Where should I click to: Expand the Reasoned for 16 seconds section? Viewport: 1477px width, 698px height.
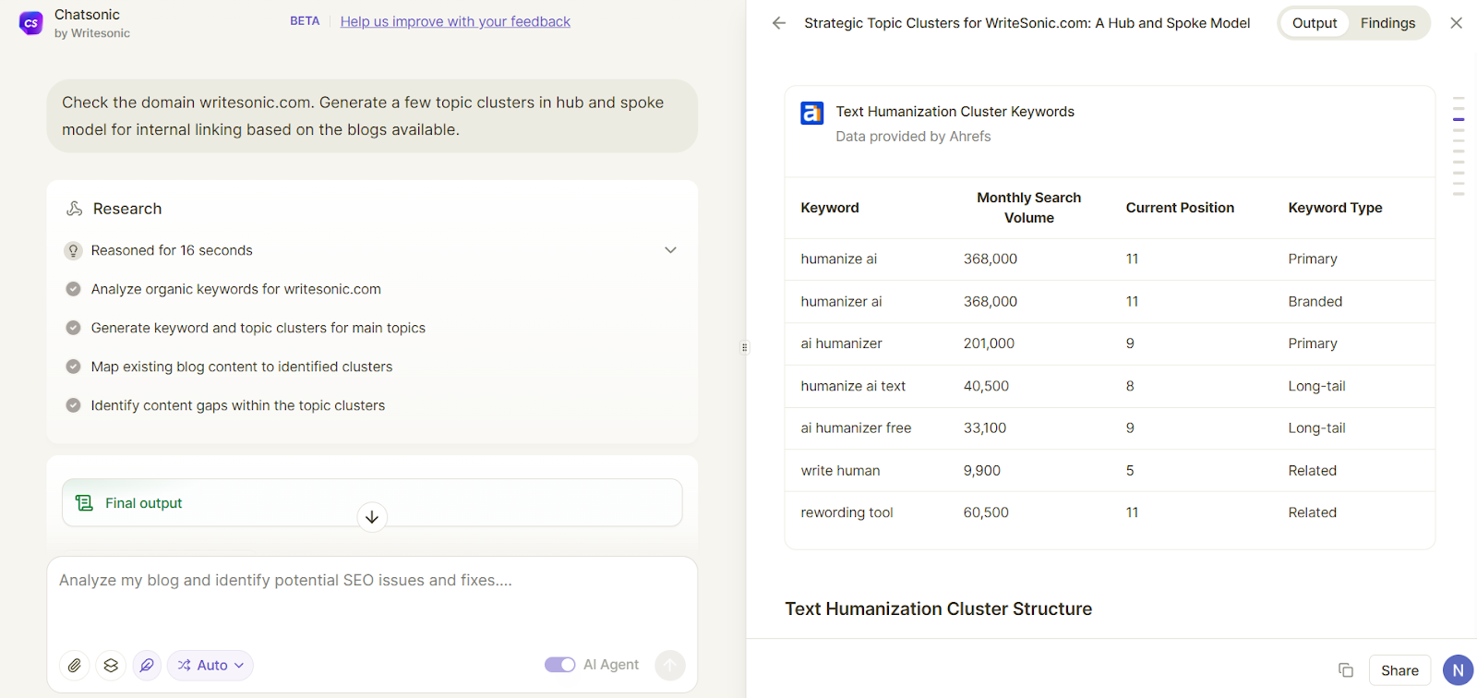click(x=670, y=250)
